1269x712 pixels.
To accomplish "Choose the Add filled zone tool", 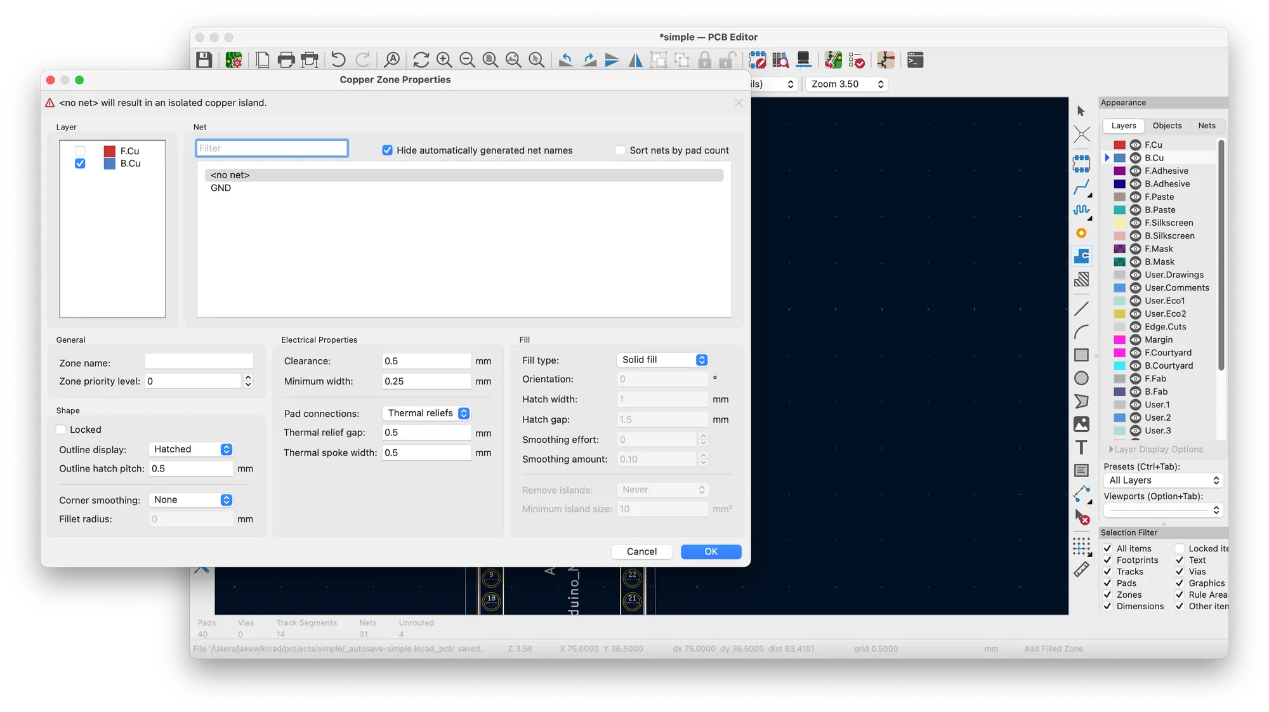I will [x=1081, y=256].
